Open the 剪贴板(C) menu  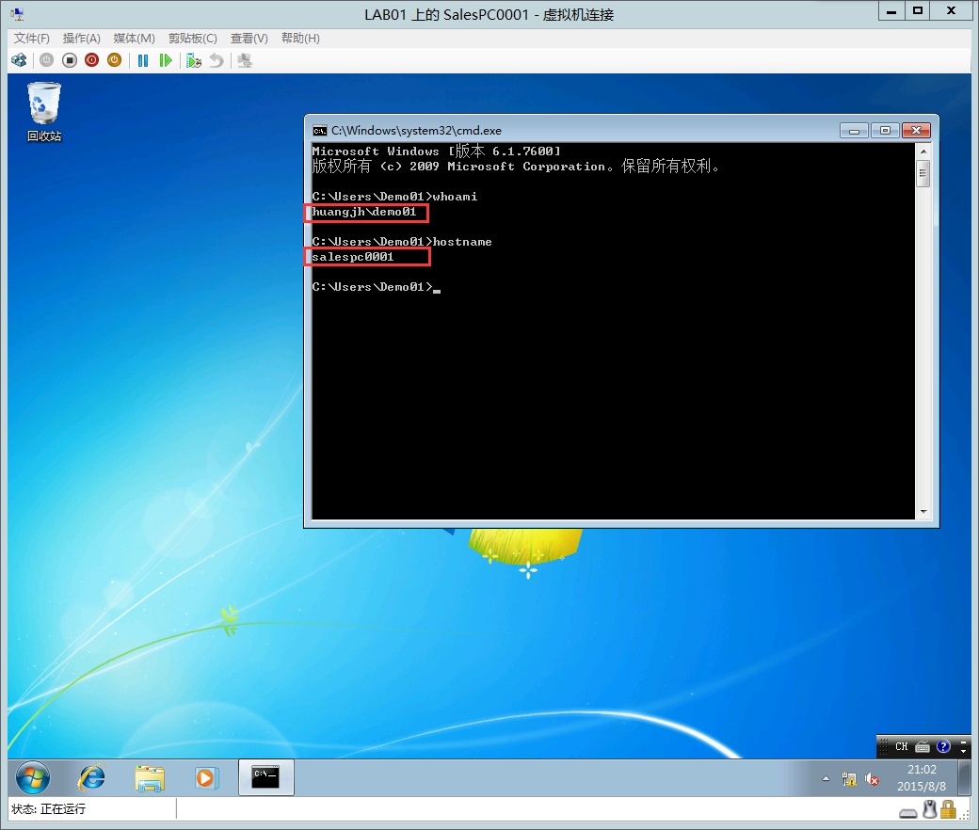pyautogui.click(x=193, y=38)
